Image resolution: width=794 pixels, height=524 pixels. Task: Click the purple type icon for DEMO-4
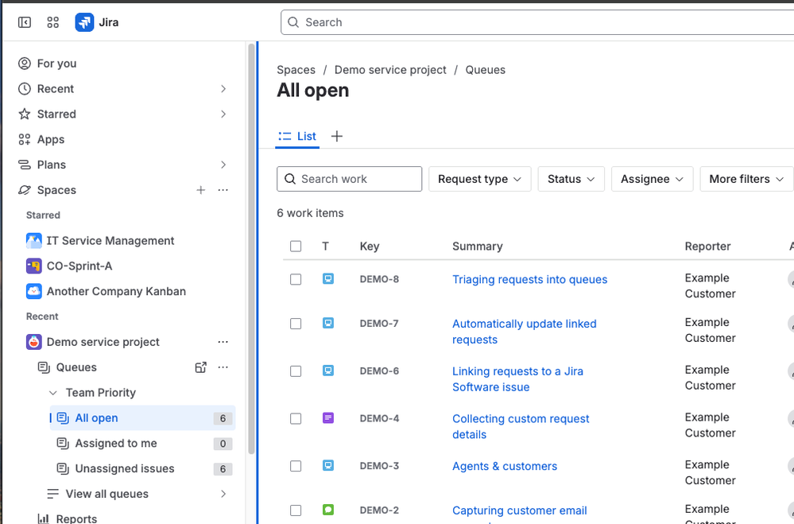point(328,418)
